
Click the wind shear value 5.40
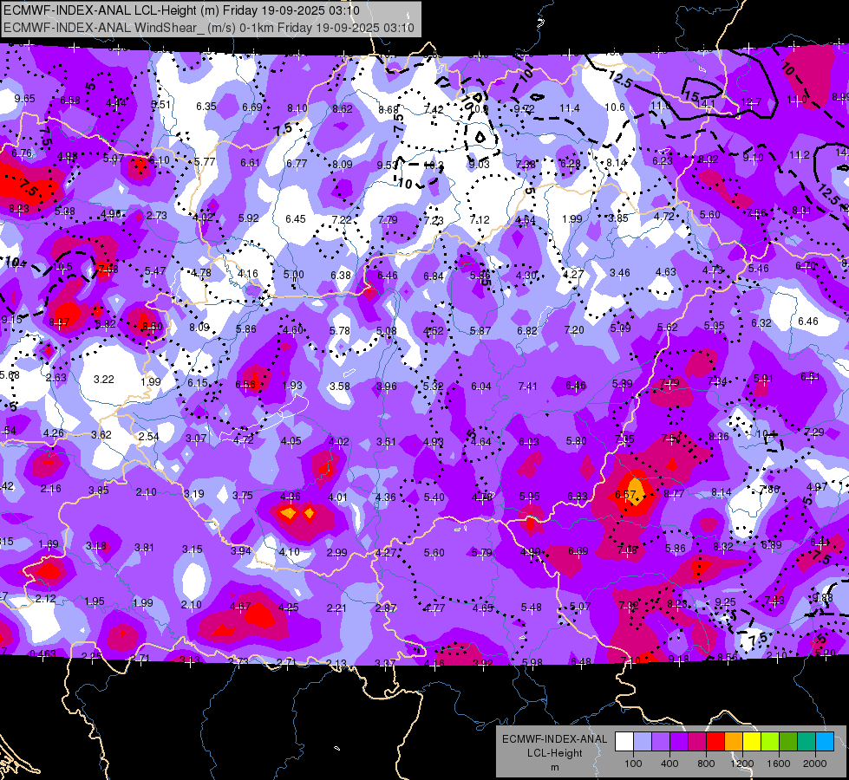click(434, 497)
